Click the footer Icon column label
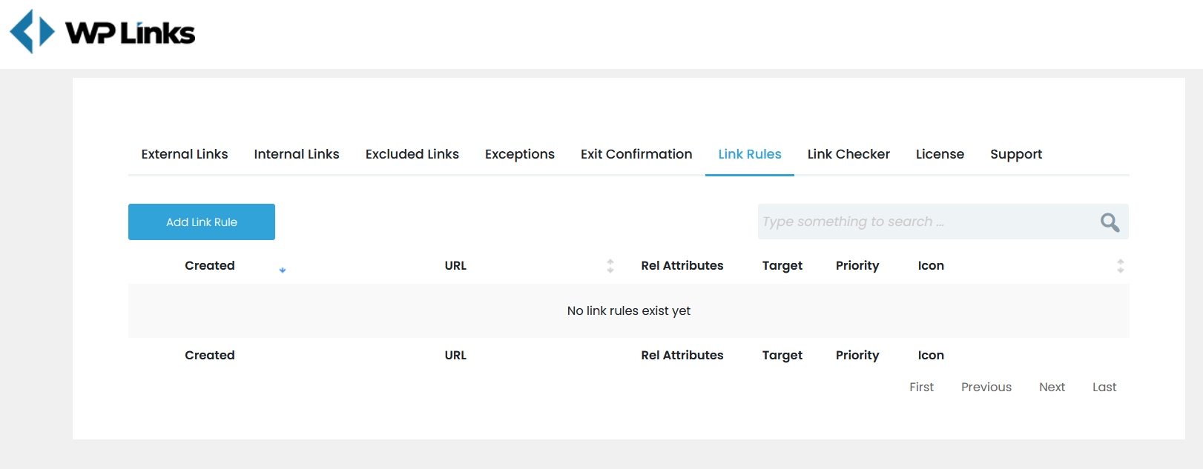The width and height of the screenshot is (1203, 469). [x=931, y=355]
